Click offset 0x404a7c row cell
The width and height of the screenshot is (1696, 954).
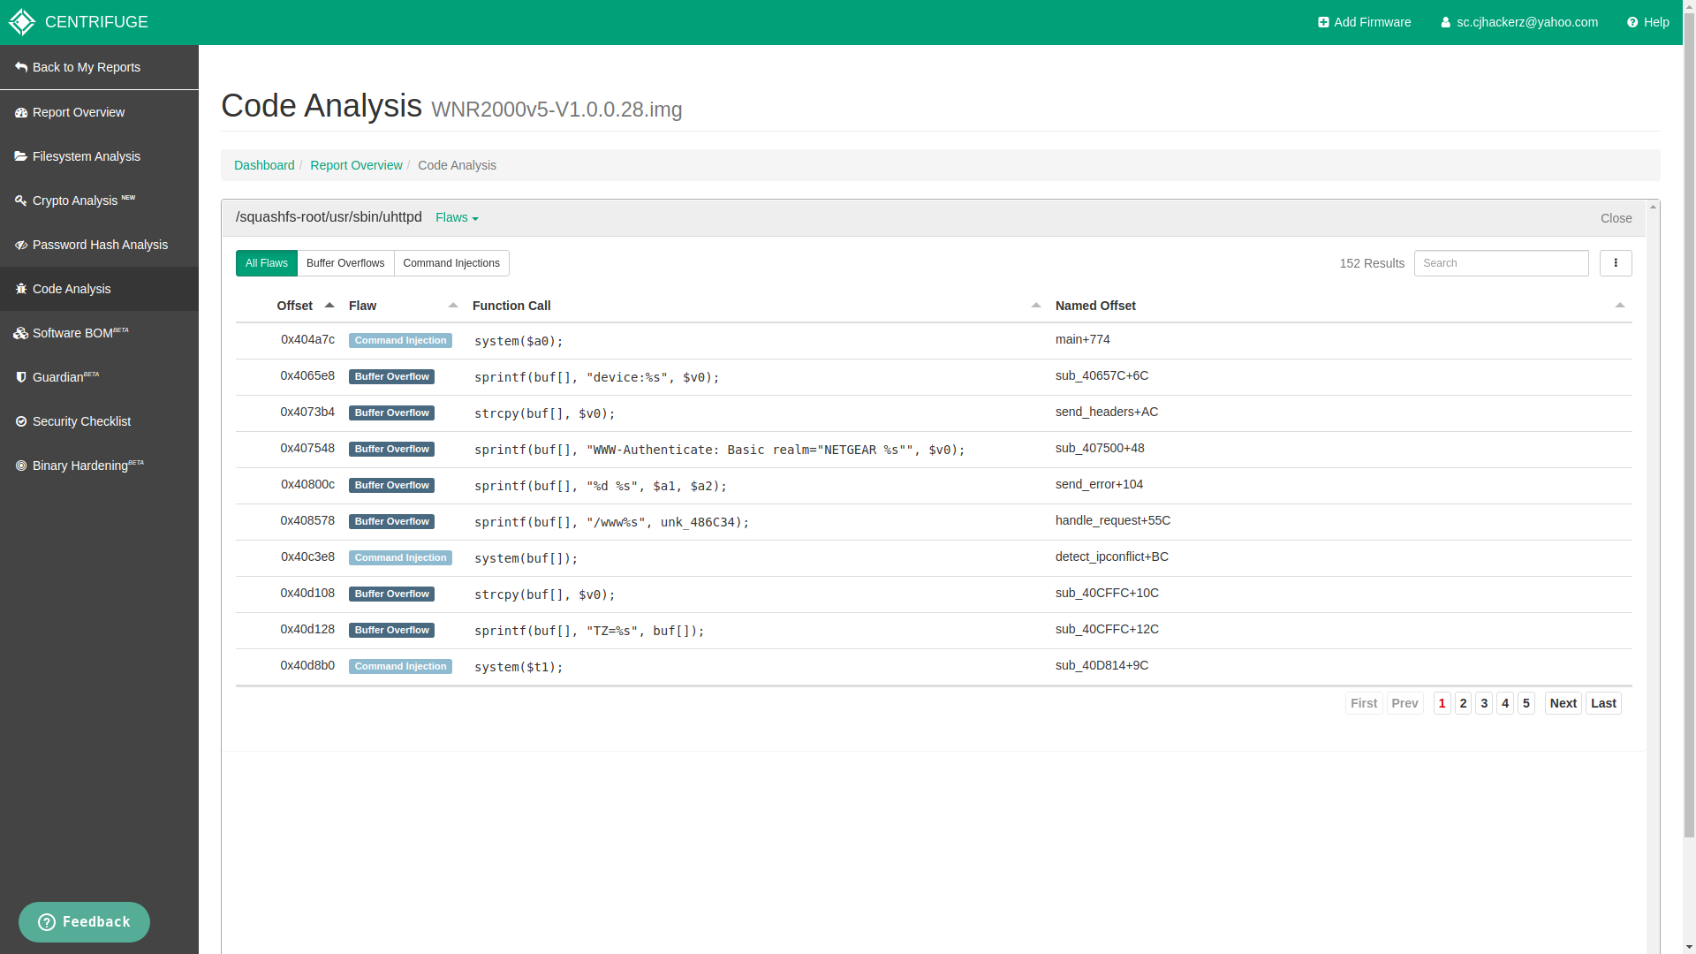pos(307,339)
